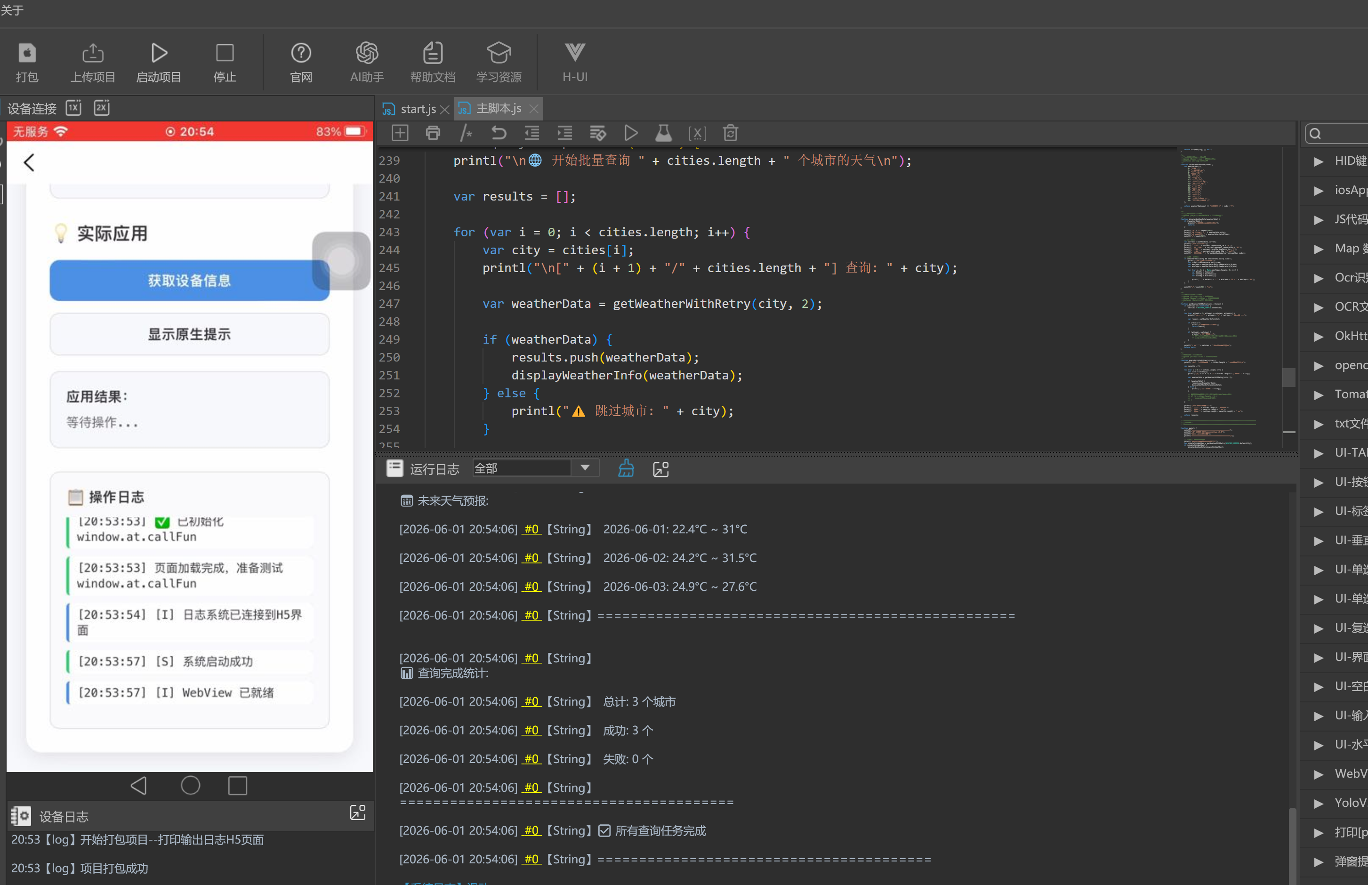The height and width of the screenshot is (885, 1368).
Task: Pop out the 设备日志 panel
Action: (357, 812)
